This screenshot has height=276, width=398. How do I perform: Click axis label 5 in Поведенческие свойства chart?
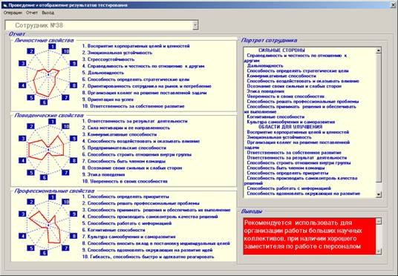pyautogui.click(x=30, y=172)
